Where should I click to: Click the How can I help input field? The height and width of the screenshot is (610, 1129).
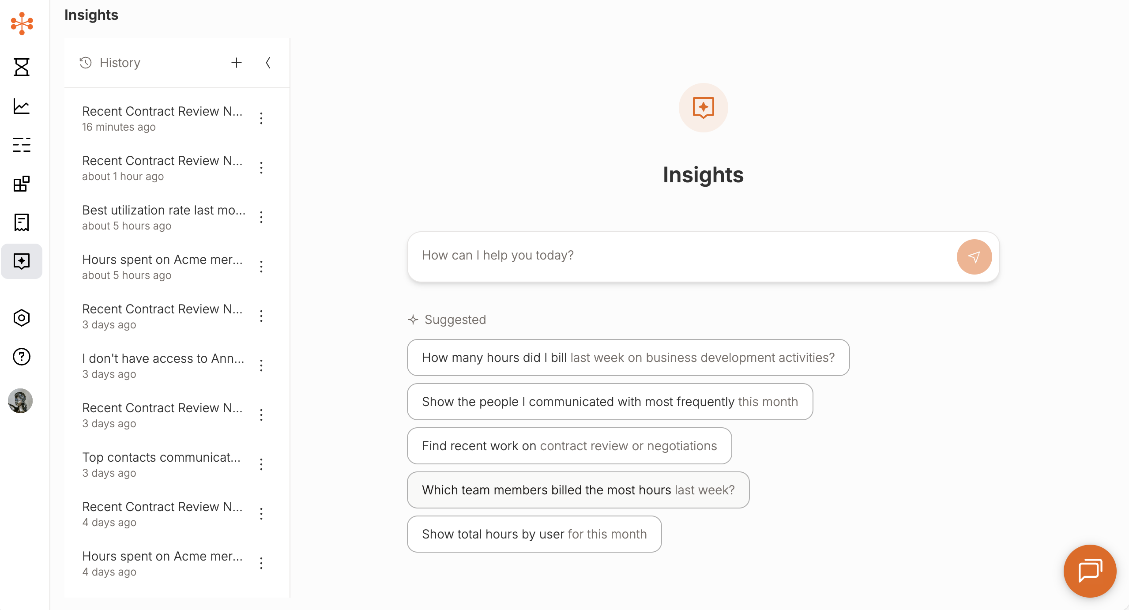pos(680,256)
